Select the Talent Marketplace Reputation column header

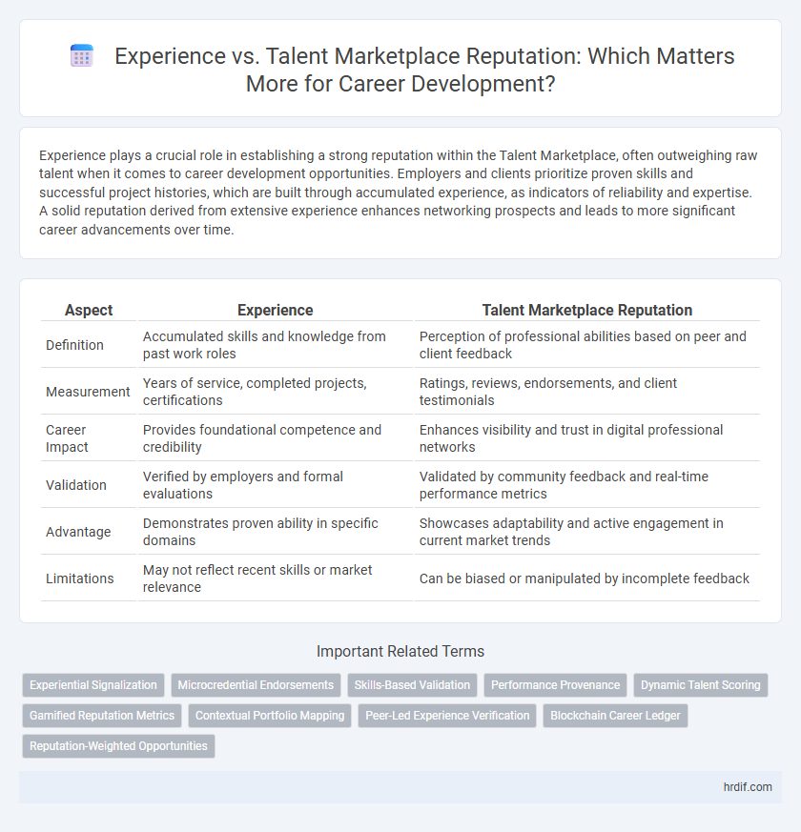(587, 310)
